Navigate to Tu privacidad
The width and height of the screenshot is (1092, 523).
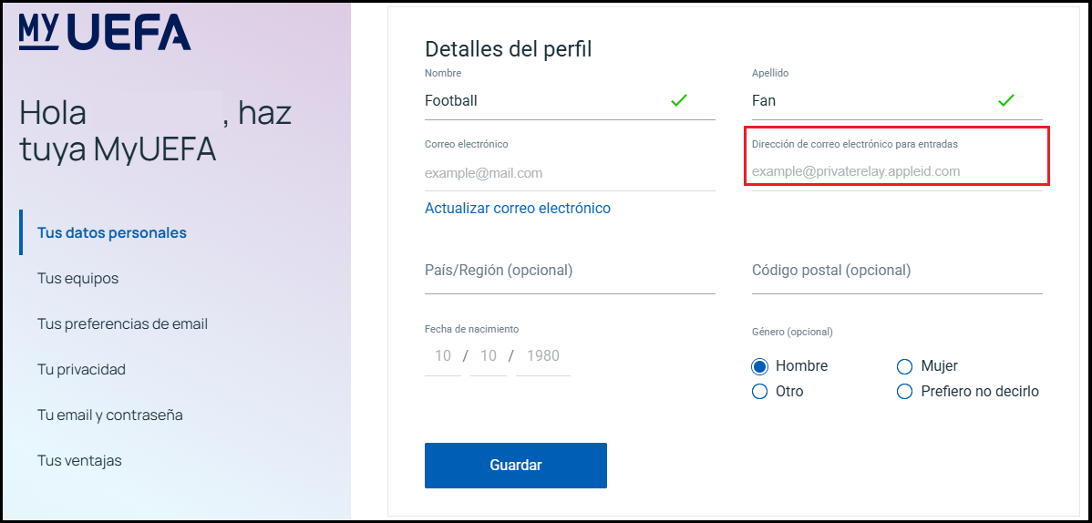(x=82, y=370)
